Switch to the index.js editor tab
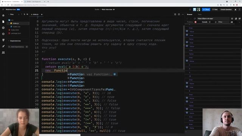 36,14
